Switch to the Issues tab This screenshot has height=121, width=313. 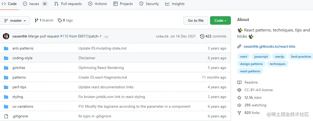pos(35,4)
